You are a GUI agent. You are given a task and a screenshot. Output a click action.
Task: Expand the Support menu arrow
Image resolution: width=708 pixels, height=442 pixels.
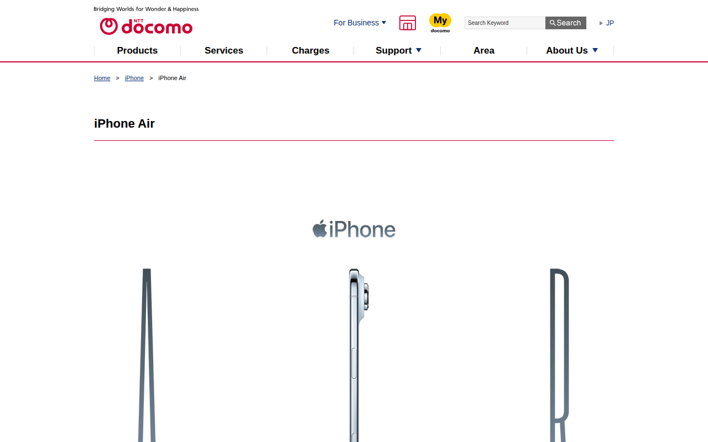click(419, 50)
